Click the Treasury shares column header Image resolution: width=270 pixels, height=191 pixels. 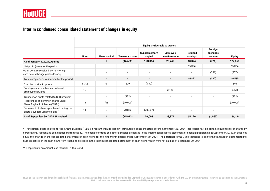point(128,56)
